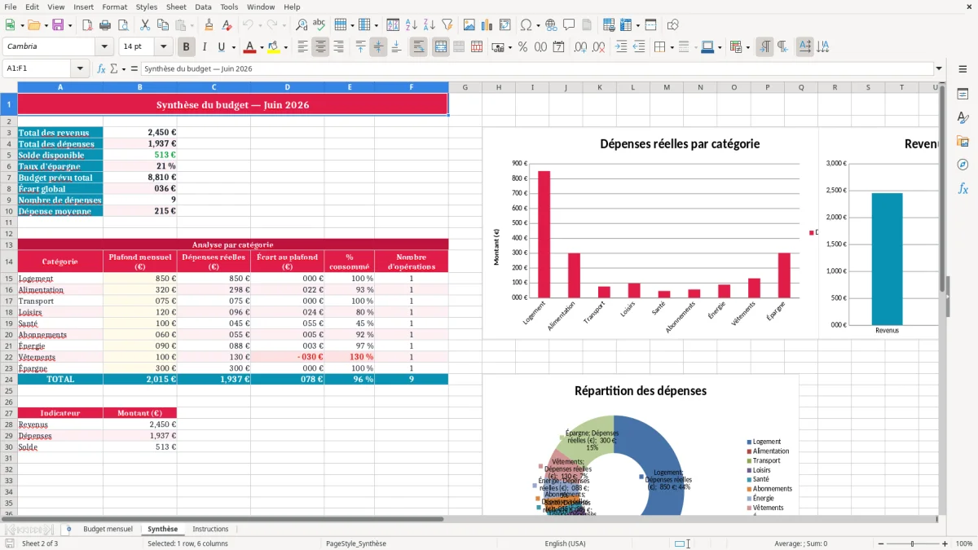Toggle Center Vertically alignment
978x550 pixels.
378,47
